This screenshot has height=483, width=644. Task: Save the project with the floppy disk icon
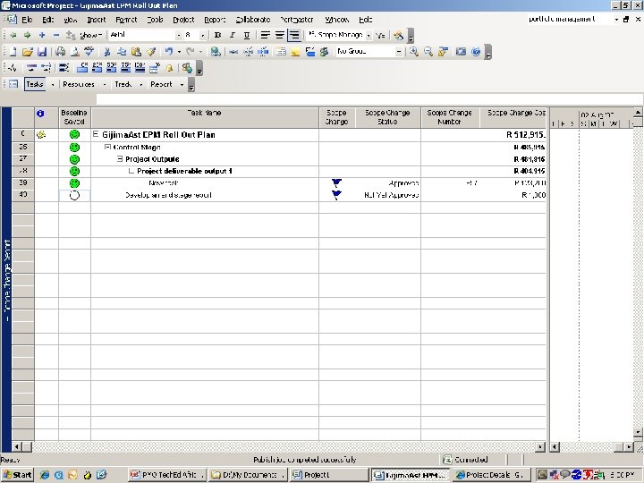(42, 52)
